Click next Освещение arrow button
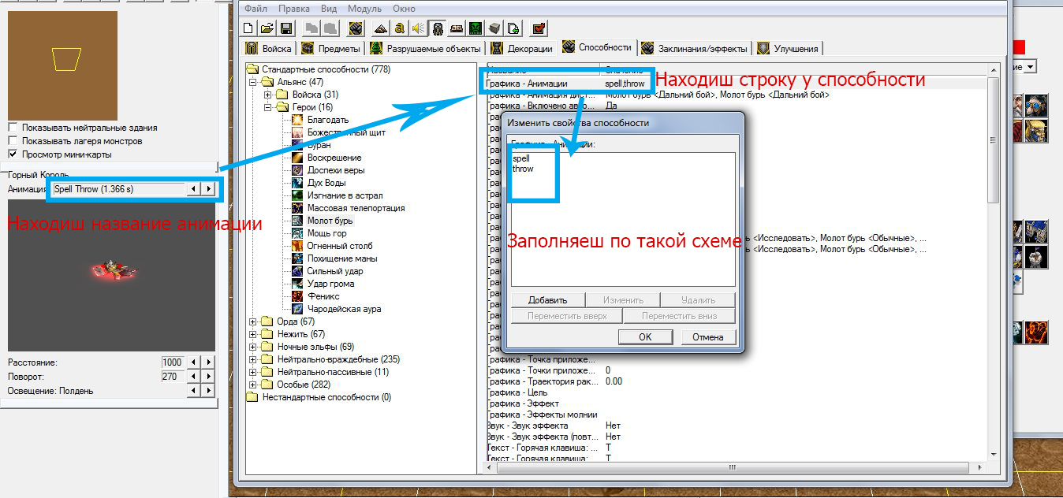 coord(208,391)
